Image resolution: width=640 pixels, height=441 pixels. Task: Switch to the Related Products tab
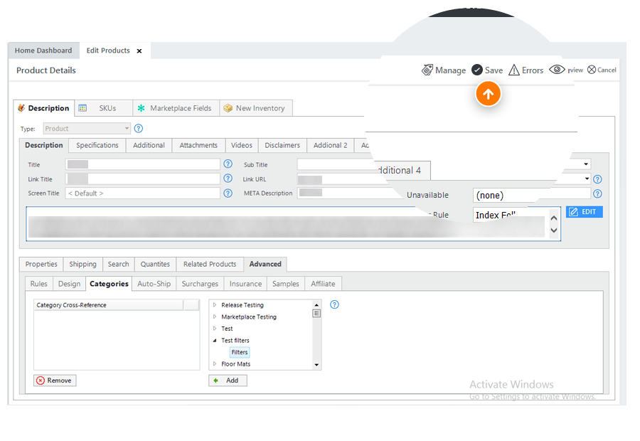(210, 264)
